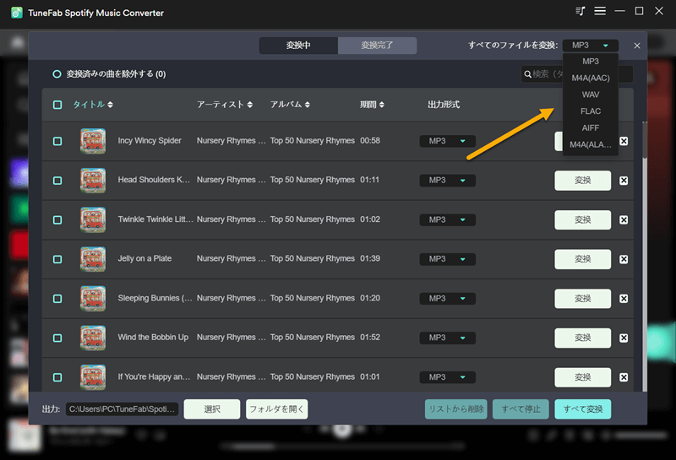
Task: Click the search magnifier icon
Action: point(527,74)
